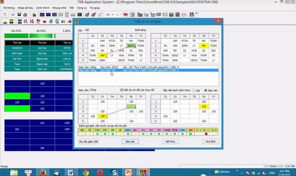Viewport: 296px width, 176px height.
Task: Open the 'Trợ giúp' menu
Action: click(94, 8)
